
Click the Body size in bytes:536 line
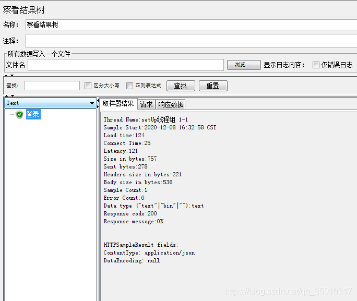(x=138, y=182)
